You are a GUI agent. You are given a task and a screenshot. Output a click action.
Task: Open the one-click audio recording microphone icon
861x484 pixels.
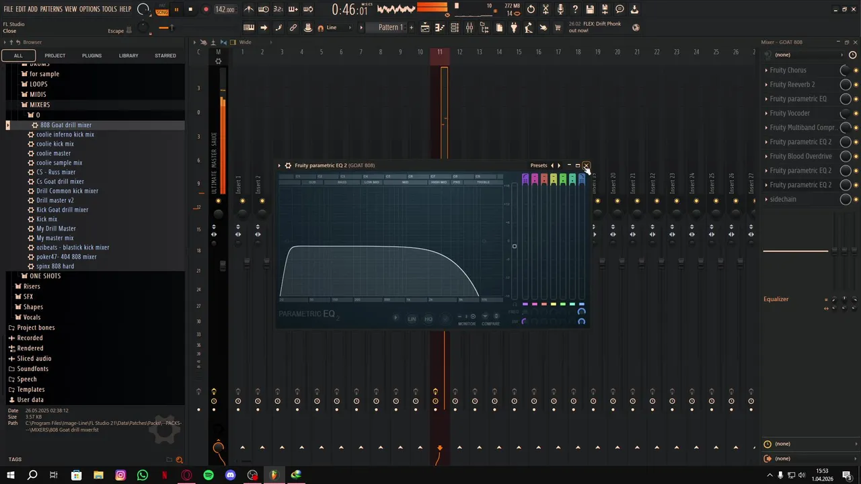click(x=560, y=9)
